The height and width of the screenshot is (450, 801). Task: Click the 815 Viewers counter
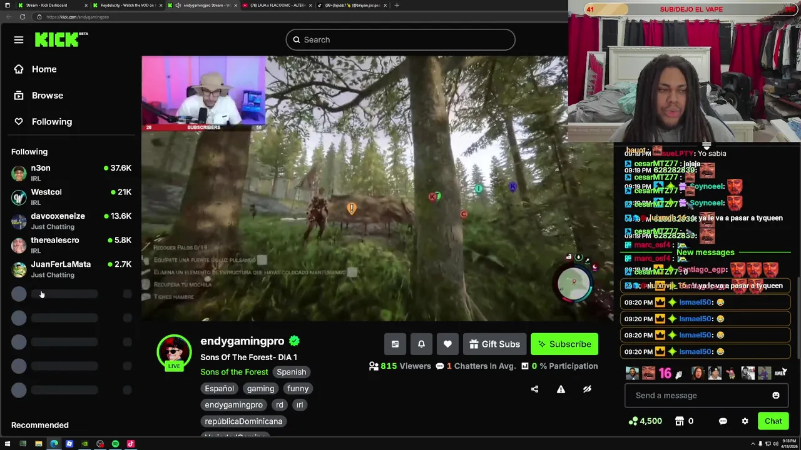click(x=400, y=366)
